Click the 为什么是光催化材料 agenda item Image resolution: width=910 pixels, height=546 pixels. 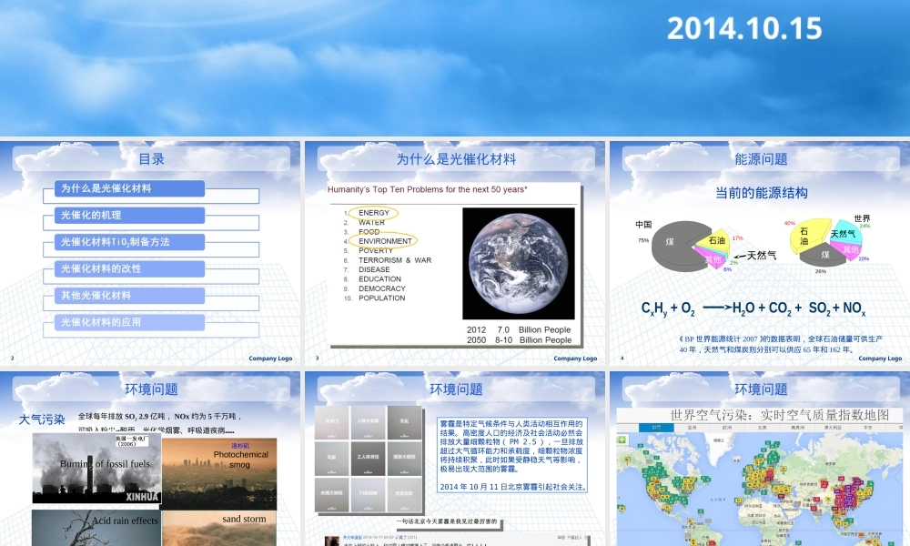tap(129, 188)
